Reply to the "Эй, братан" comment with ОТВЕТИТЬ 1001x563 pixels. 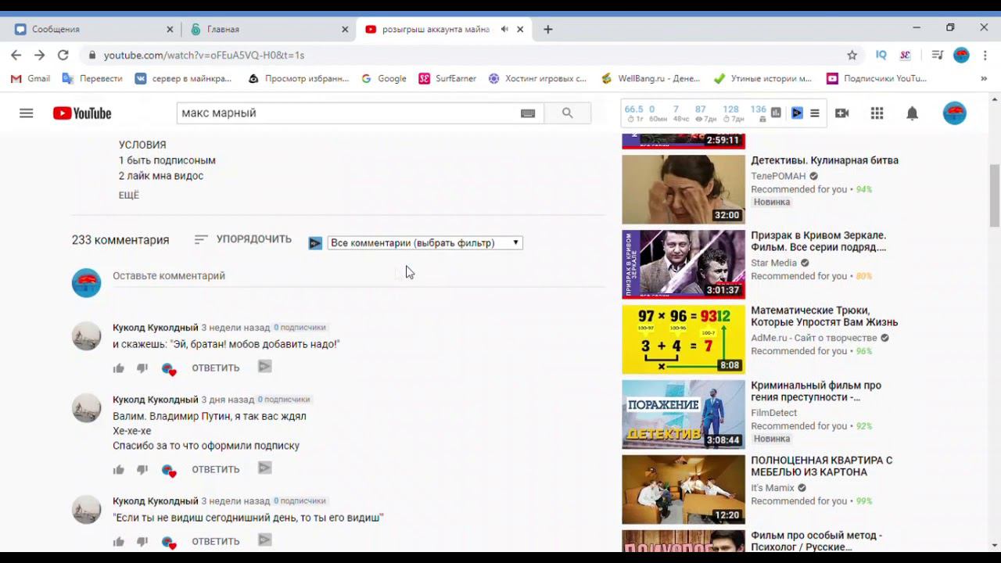tap(216, 368)
